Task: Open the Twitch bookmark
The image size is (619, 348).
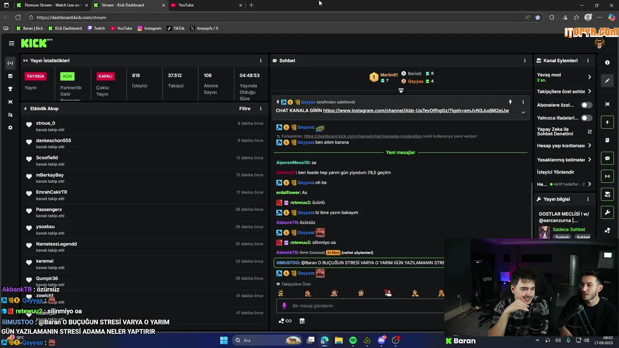Action: (x=96, y=28)
